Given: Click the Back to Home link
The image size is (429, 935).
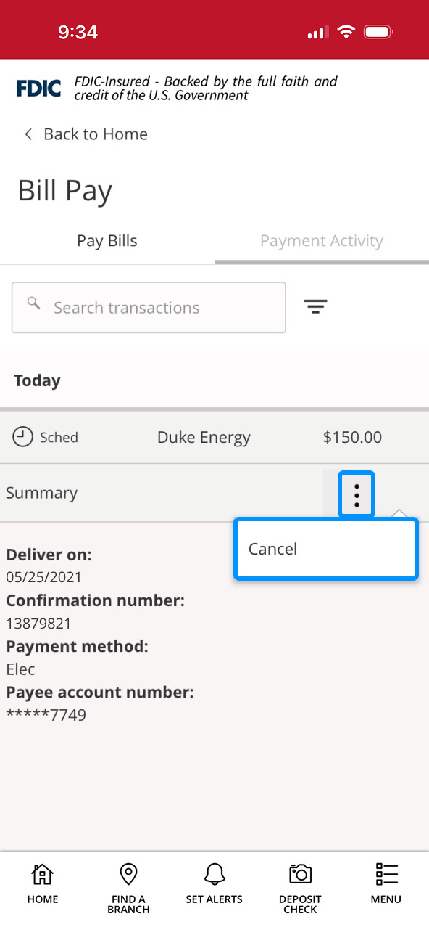Looking at the screenshot, I should pos(95,134).
